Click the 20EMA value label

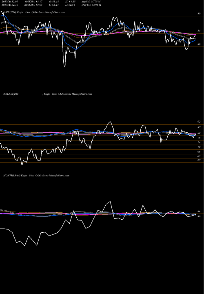pyautogui.click(x=9, y=2)
